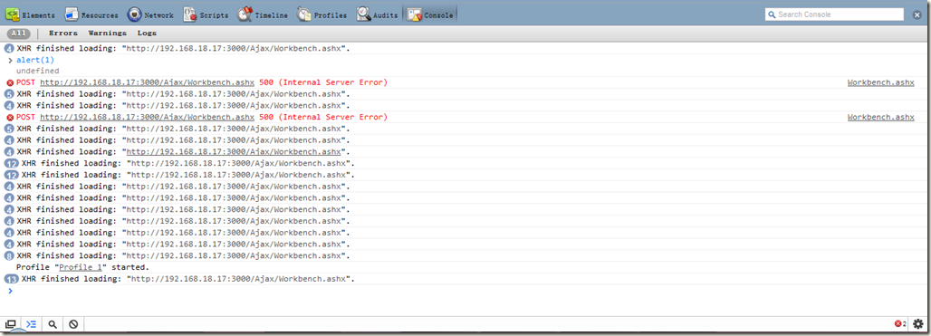Click the undefined result line
This screenshot has height=336, width=931.
tap(37, 72)
